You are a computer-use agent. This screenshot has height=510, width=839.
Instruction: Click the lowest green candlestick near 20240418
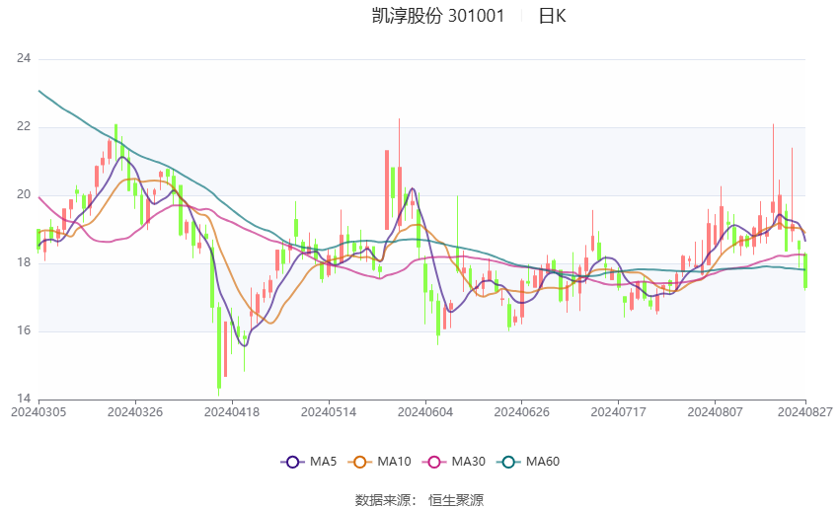click(219, 347)
